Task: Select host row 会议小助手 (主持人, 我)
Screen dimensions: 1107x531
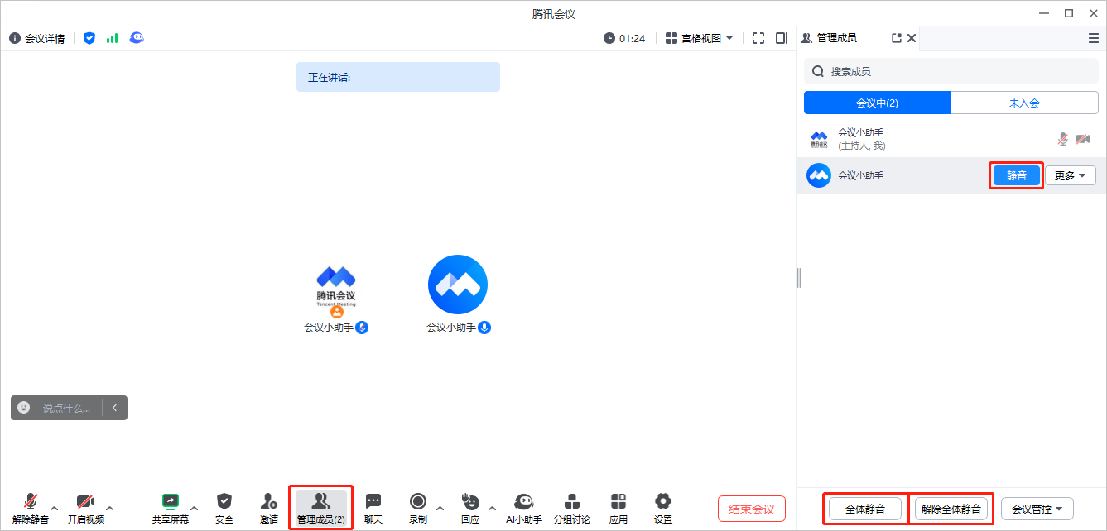Action: [x=951, y=139]
